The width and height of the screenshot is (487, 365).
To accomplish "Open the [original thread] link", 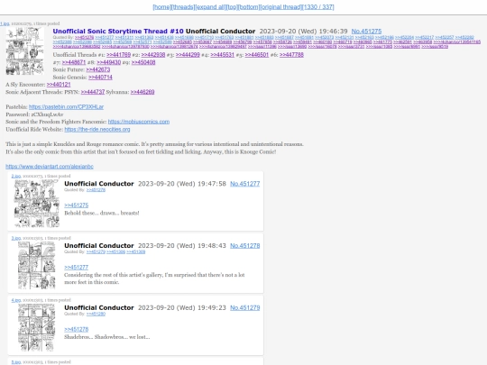I will point(280,7).
